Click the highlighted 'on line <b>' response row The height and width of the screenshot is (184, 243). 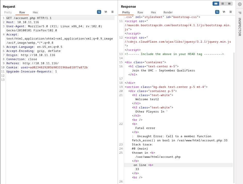[178, 165]
